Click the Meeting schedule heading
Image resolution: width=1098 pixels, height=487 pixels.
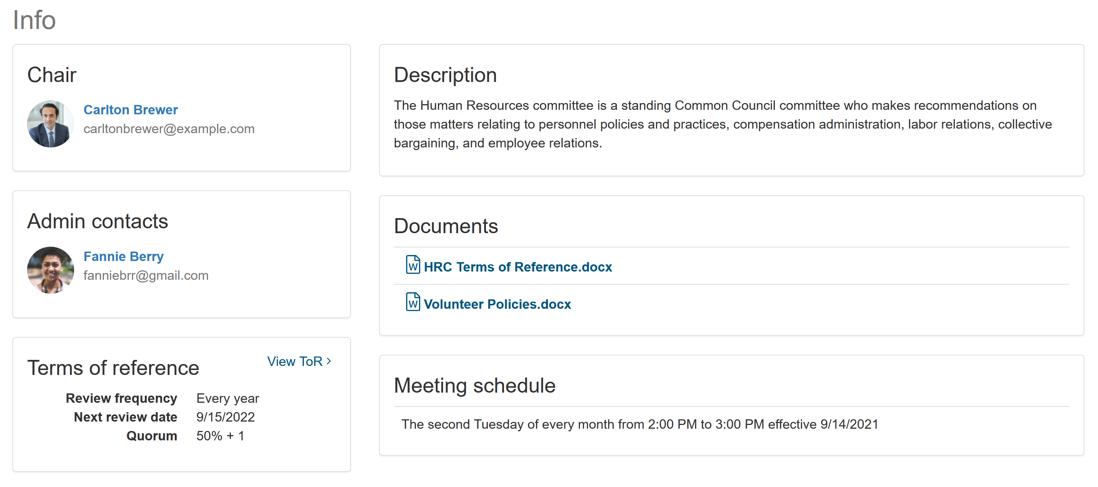click(474, 385)
